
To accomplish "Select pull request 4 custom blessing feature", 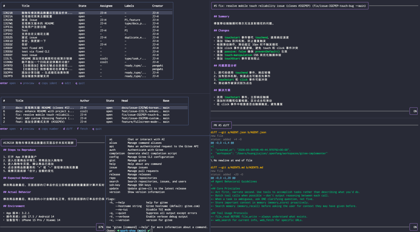I will point(95,118).
